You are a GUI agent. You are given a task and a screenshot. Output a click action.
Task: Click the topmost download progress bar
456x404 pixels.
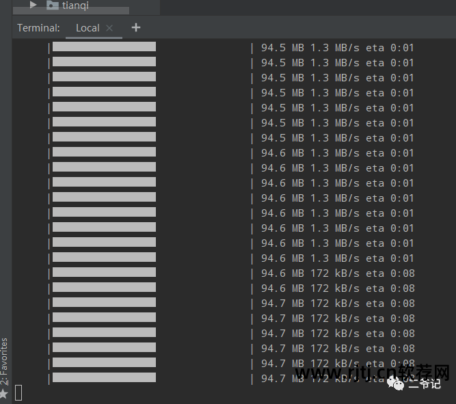click(104, 47)
